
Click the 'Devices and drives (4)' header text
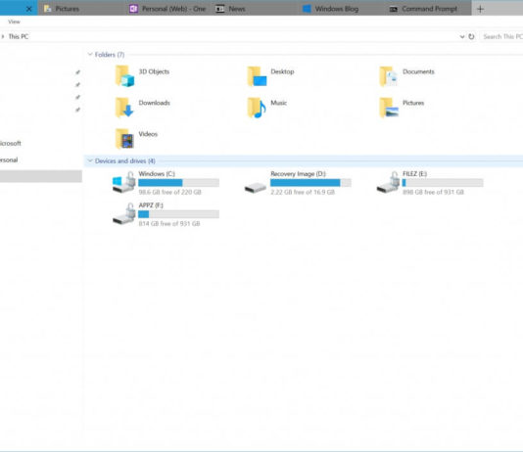pos(125,161)
